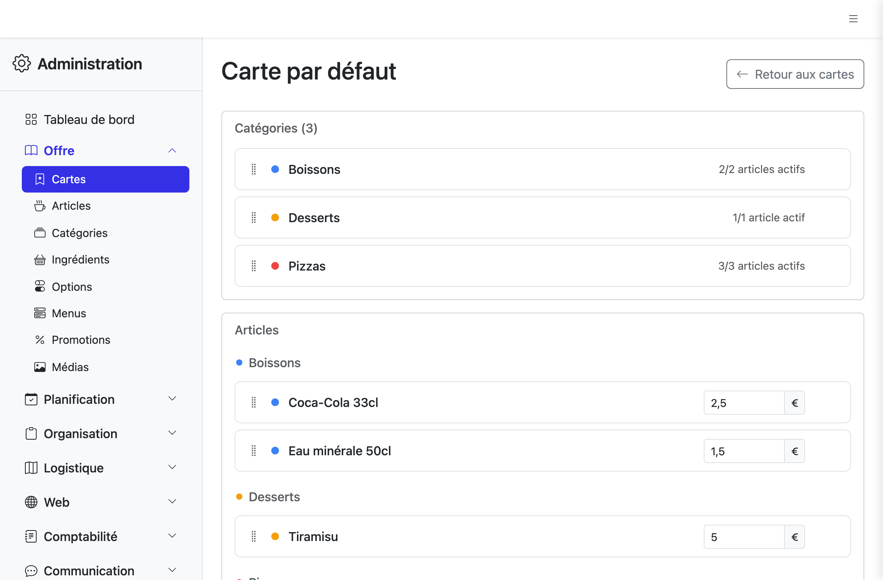Click the Planification calendar icon
Screen dimensions: 883x580
(31, 399)
